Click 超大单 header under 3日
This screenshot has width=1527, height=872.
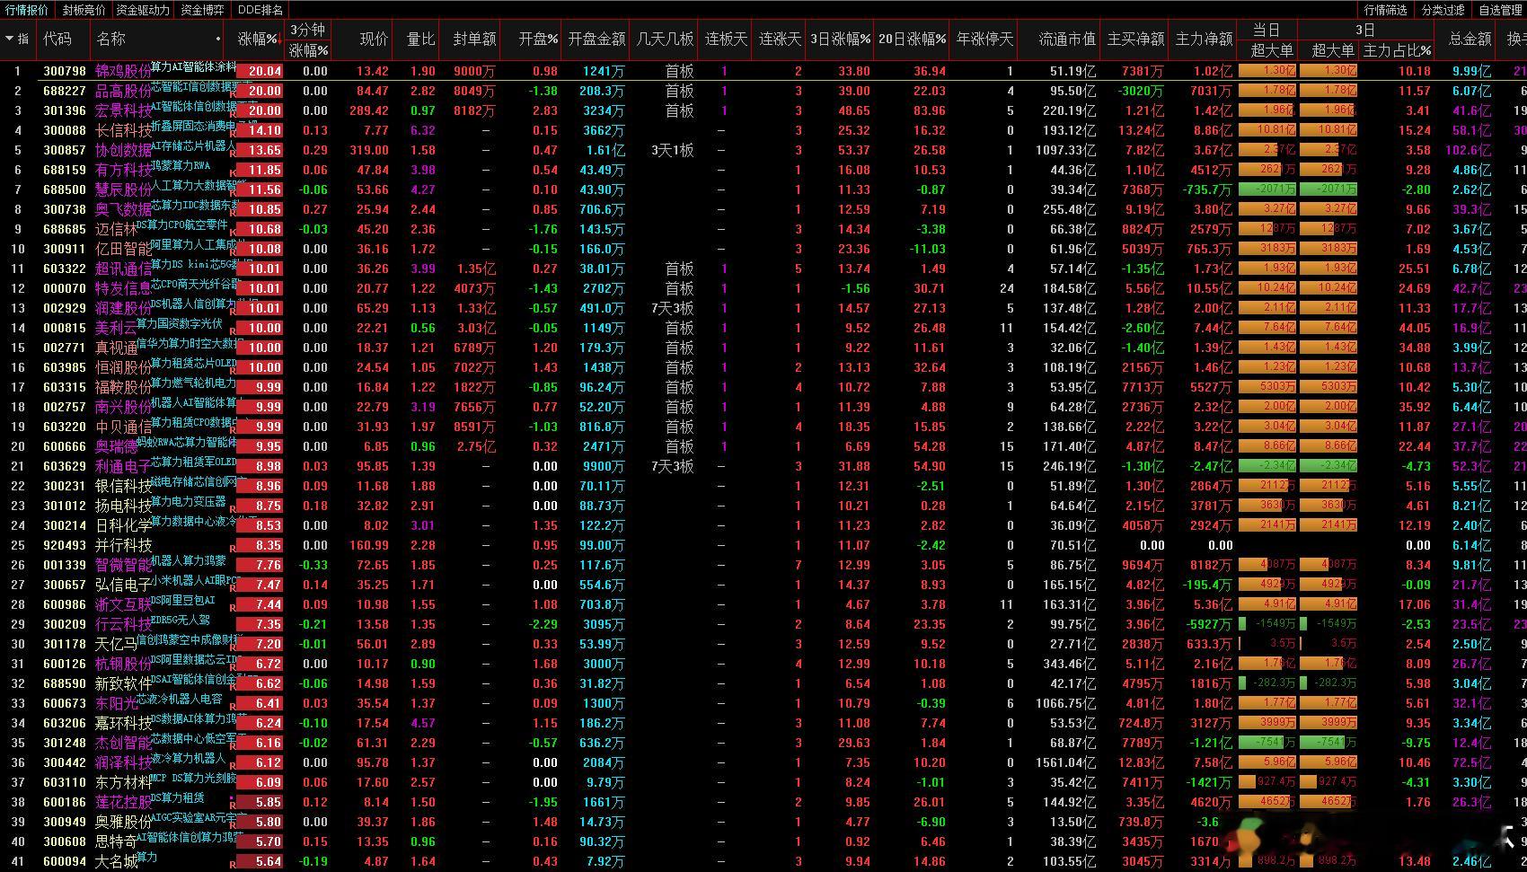pyautogui.click(x=1333, y=51)
